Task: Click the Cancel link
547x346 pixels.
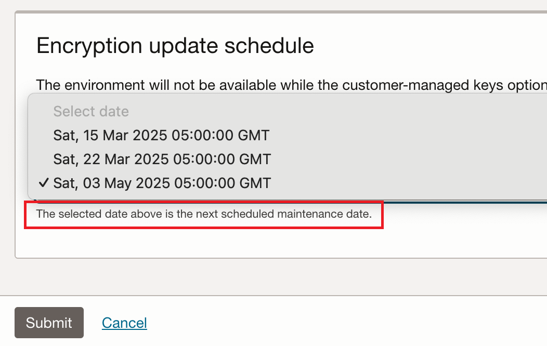Action: point(124,323)
